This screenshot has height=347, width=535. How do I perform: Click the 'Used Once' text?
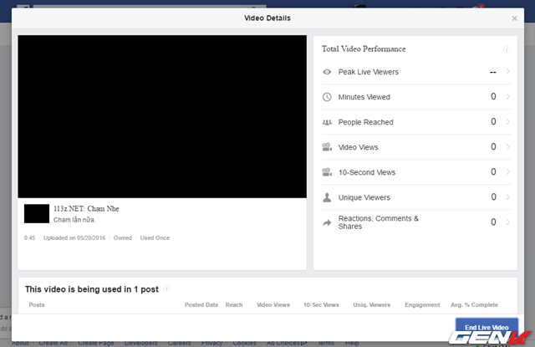pos(155,237)
